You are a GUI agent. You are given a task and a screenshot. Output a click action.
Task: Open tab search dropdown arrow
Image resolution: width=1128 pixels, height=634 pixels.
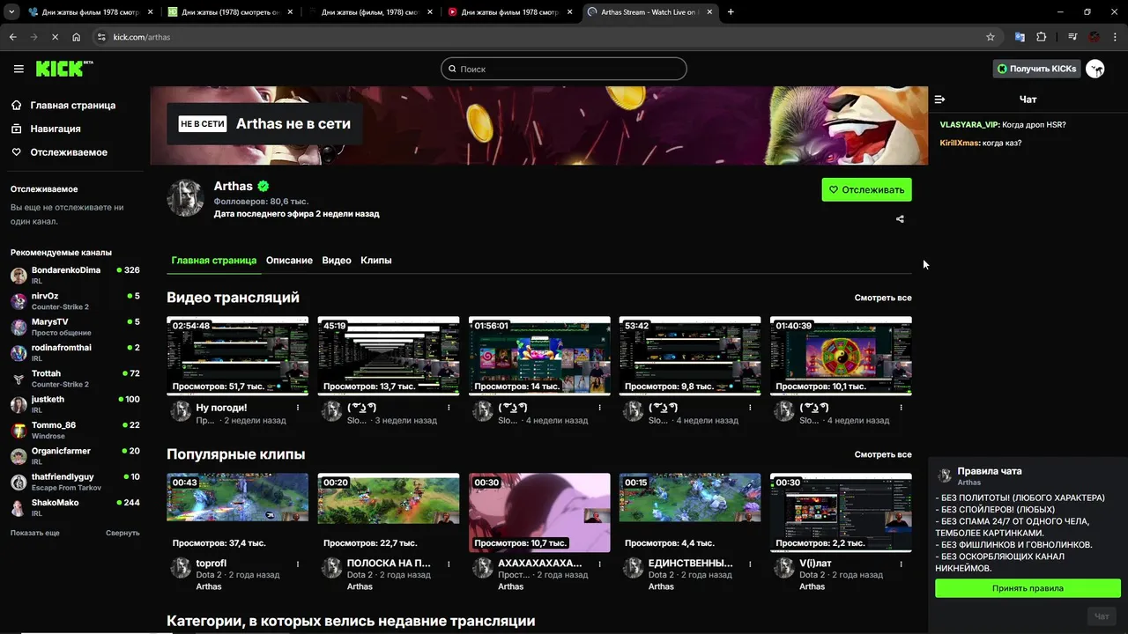[11, 12]
